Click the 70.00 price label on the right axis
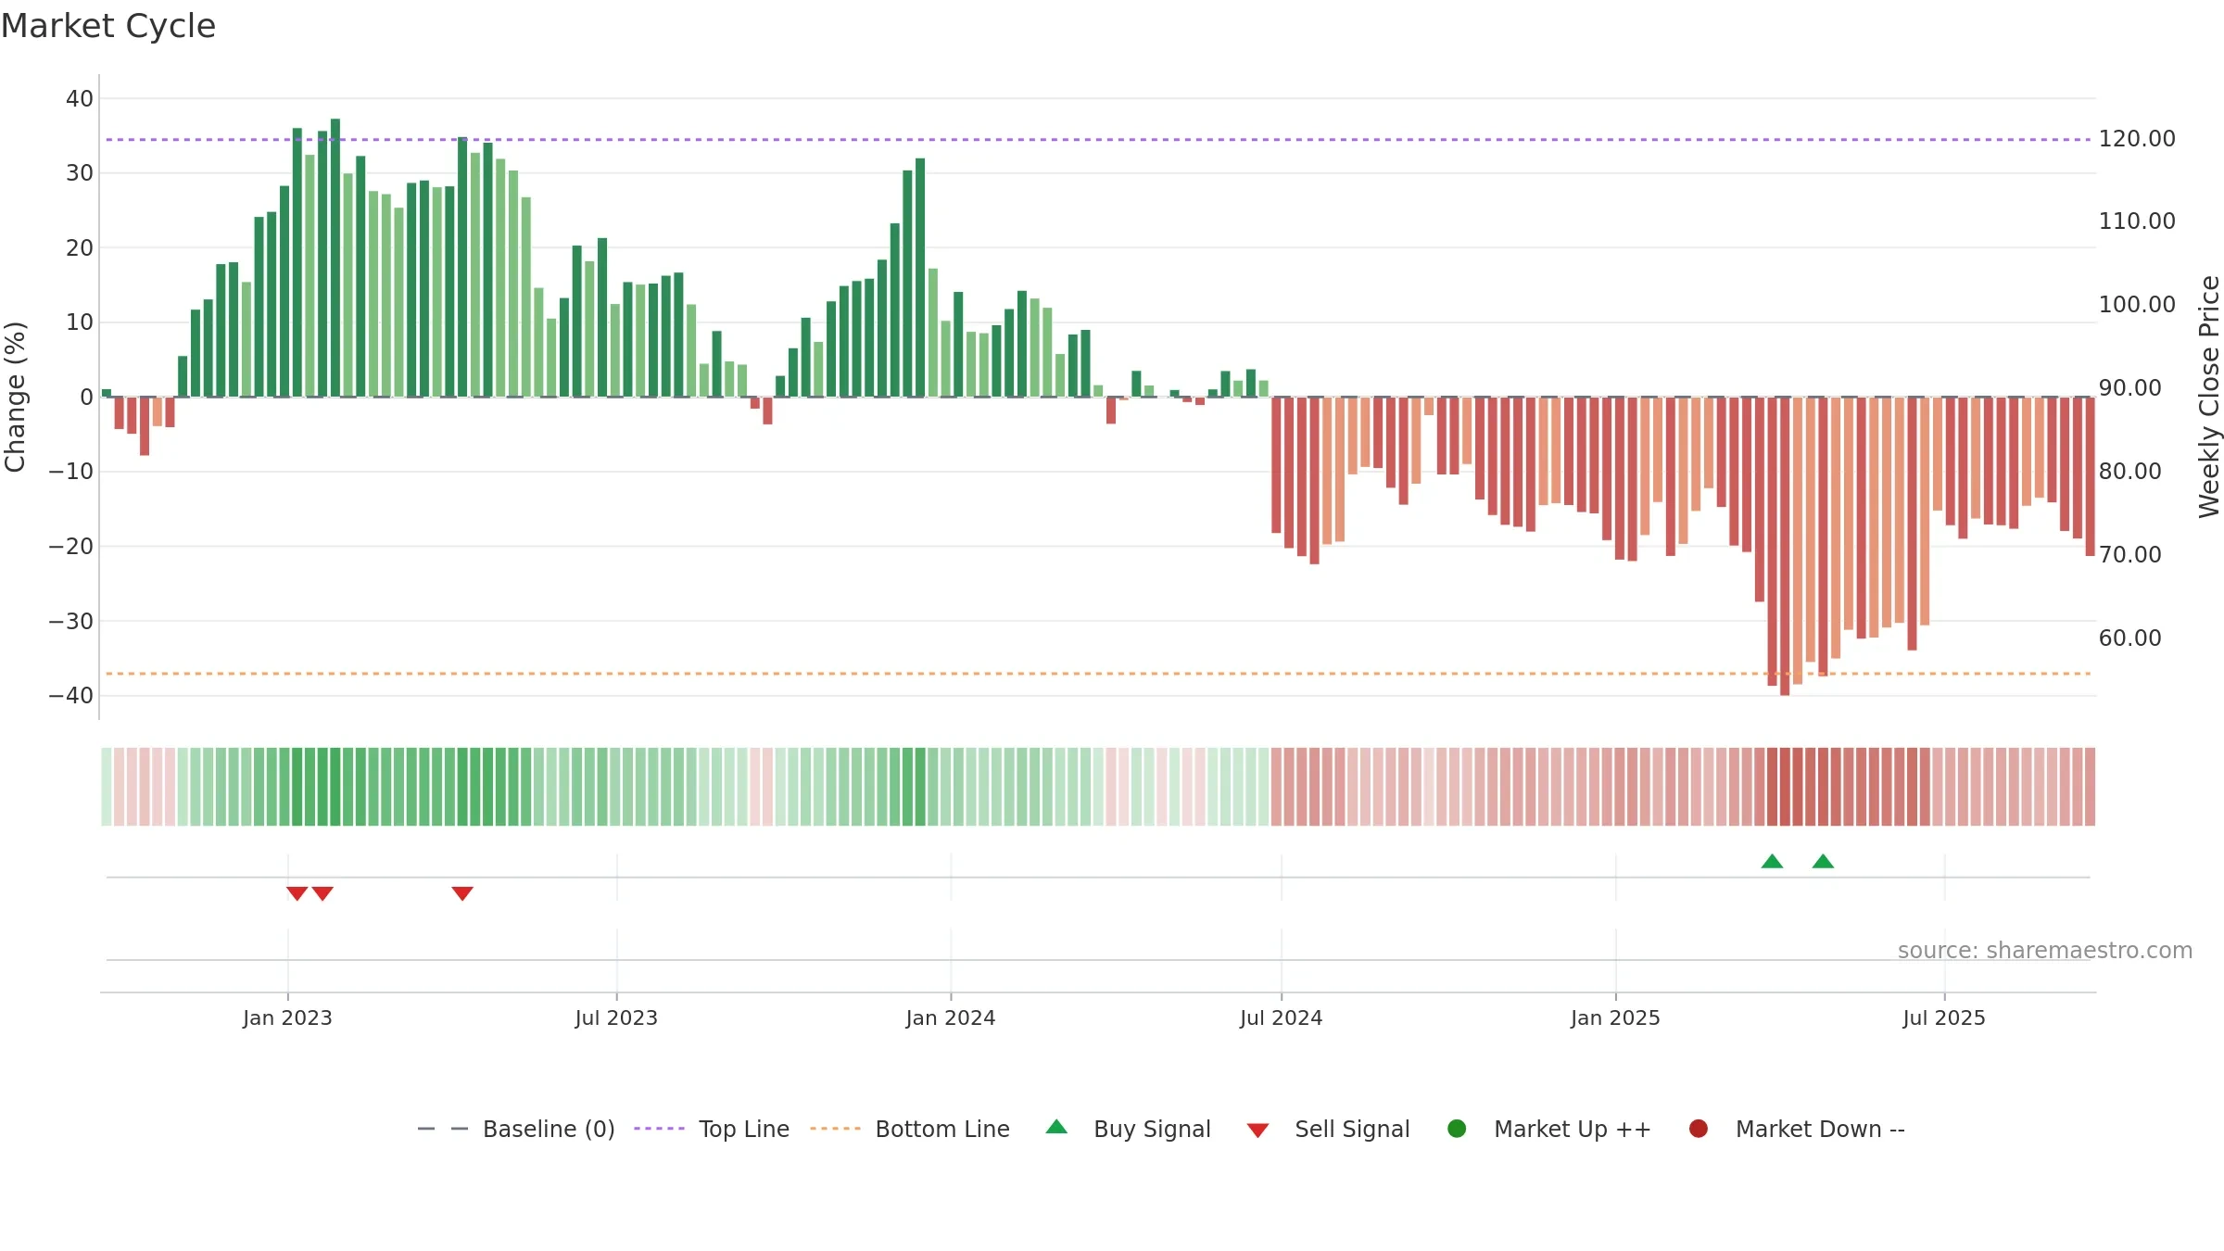This screenshot has height=1251, width=2224. click(2129, 554)
